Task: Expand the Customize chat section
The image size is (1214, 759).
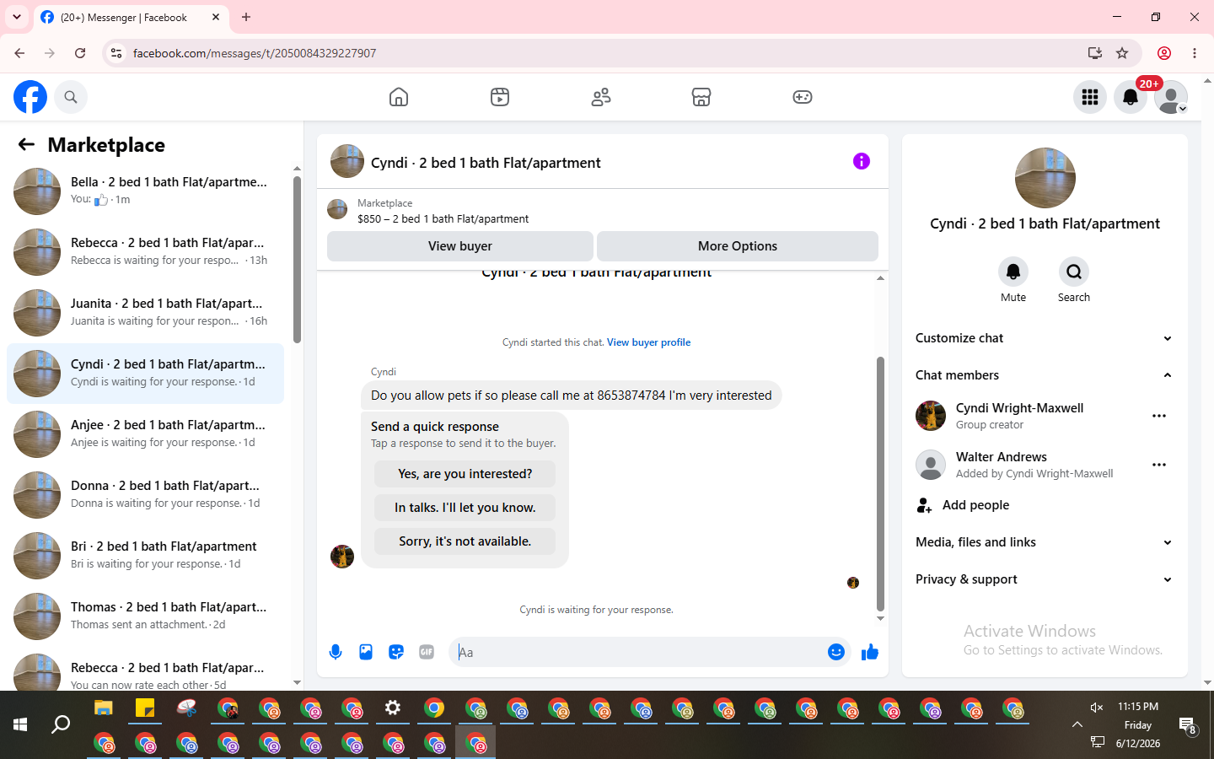Action: (1045, 338)
